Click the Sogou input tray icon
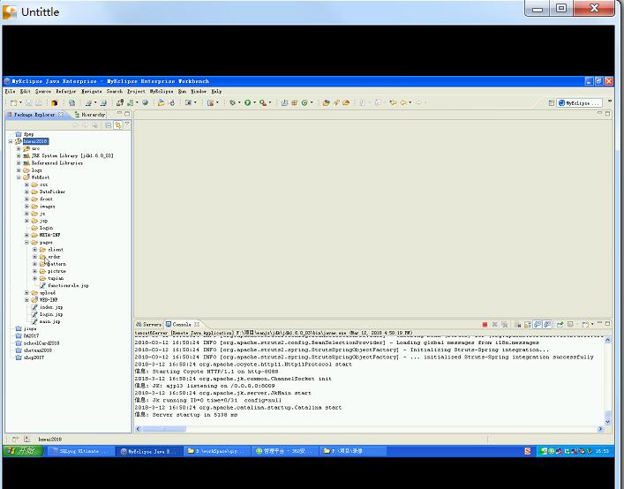The height and width of the screenshot is (489, 624). click(x=528, y=451)
